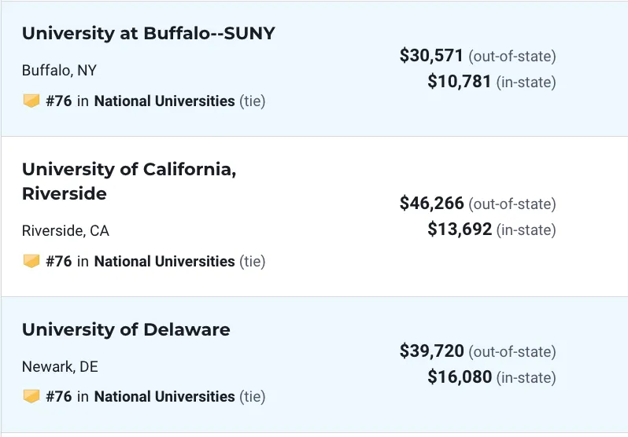Click the UC Riverside ranking badge icon
Screen dimensions: 628x437
[x=31, y=261]
